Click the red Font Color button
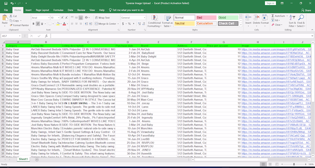 [64, 24]
